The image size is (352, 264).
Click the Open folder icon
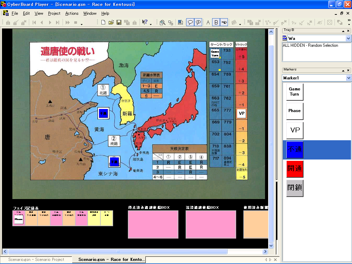click(x=111, y=22)
